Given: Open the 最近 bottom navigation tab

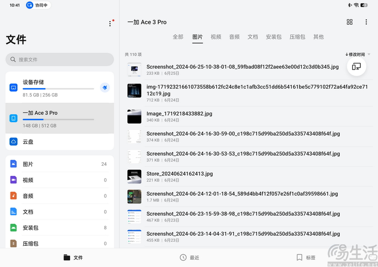Looking at the screenshot, I should pyautogui.click(x=190, y=257).
